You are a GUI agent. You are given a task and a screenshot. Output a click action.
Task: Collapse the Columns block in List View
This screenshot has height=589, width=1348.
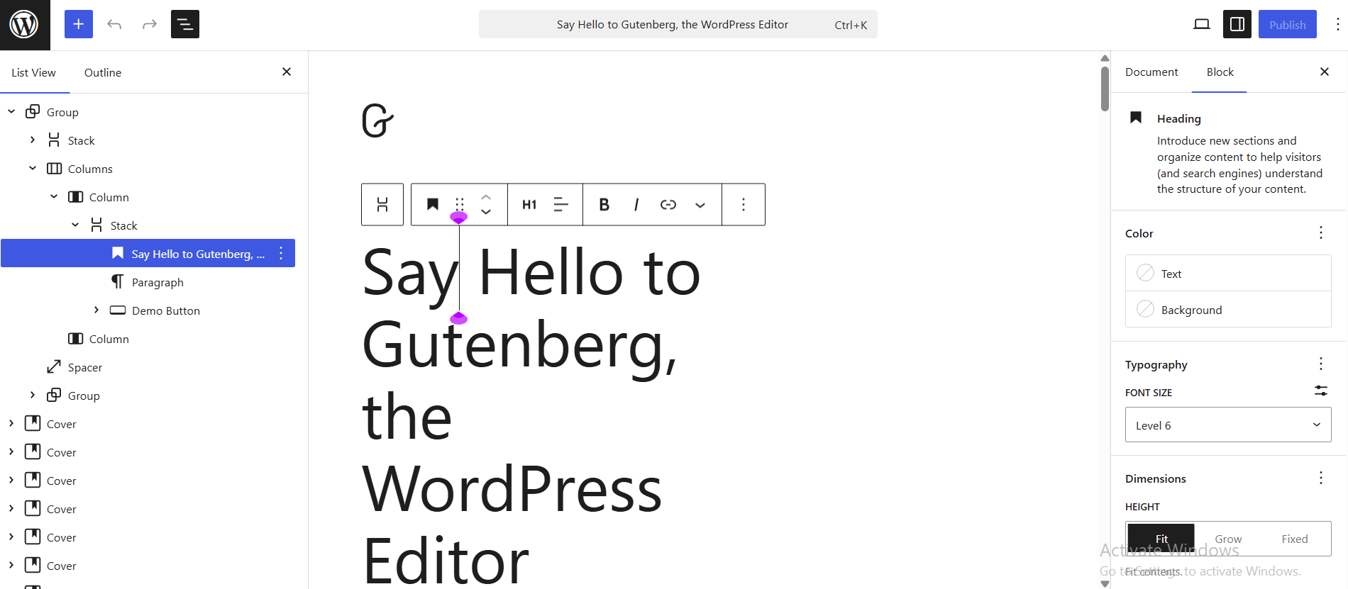[33, 168]
